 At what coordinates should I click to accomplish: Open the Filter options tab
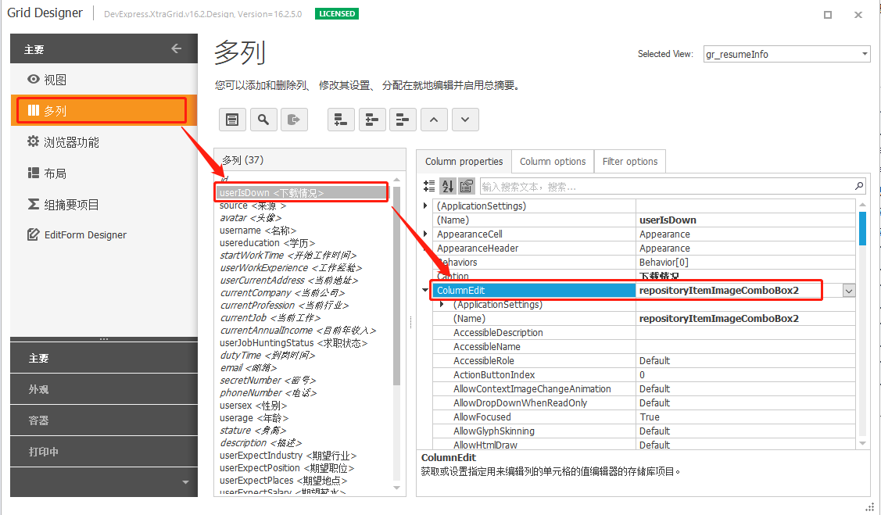[630, 161]
